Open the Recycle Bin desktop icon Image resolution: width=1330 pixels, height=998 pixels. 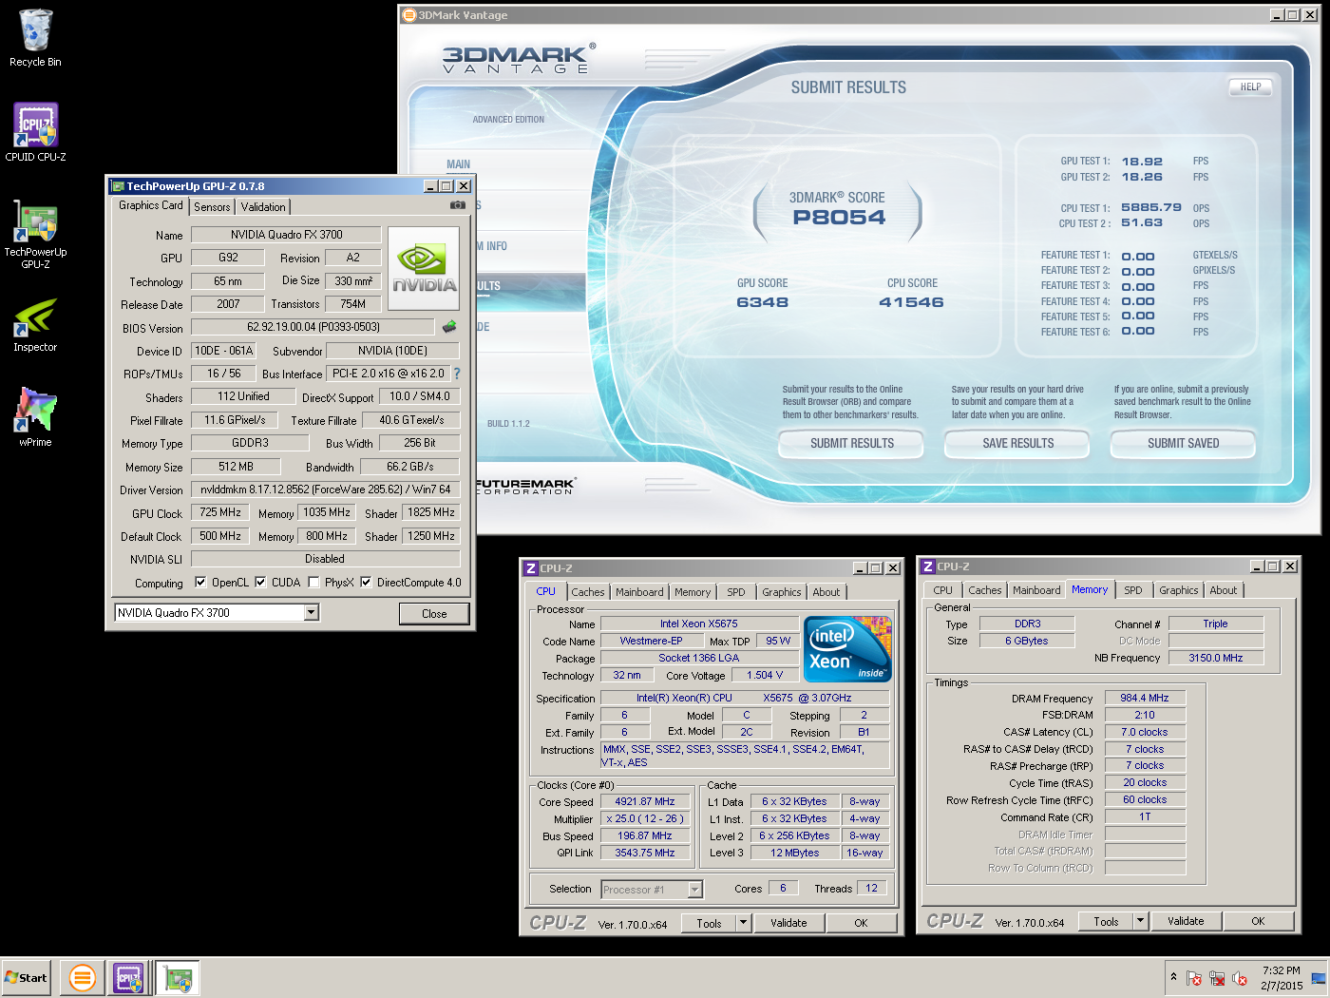35,38
